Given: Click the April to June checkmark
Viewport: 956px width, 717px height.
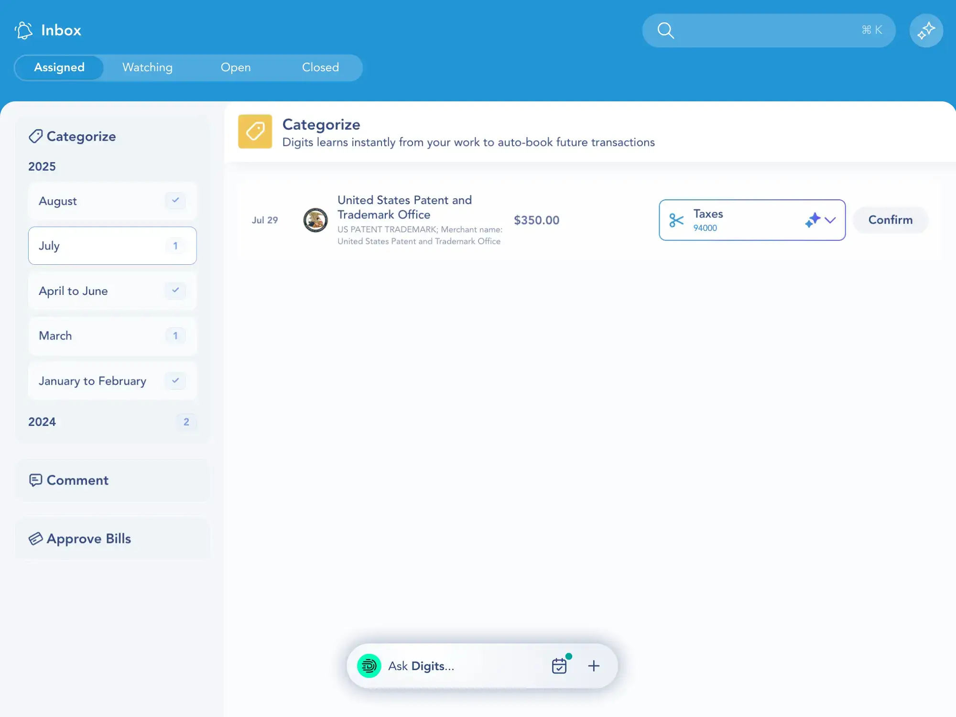Looking at the screenshot, I should click(175, 290).
